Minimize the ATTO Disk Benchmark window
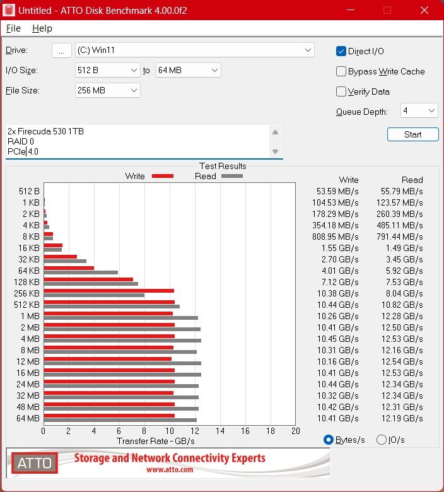The height and width of the screenshot is (492, 444). [x=351, y=10]
